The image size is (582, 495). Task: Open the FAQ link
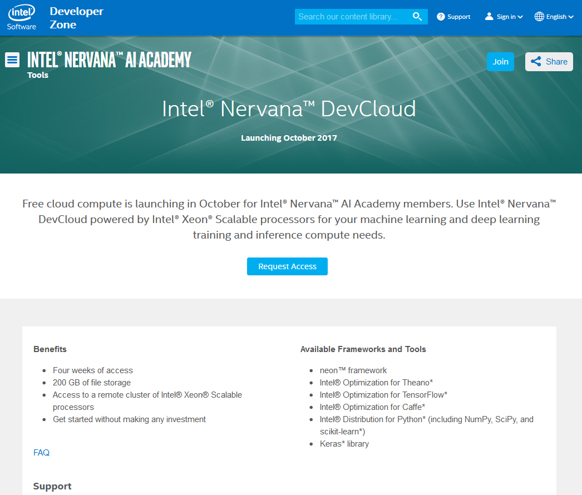[x=41, y=452]
